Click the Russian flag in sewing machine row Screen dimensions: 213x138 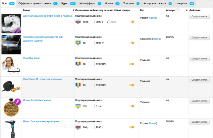click(x=78, y=22)
